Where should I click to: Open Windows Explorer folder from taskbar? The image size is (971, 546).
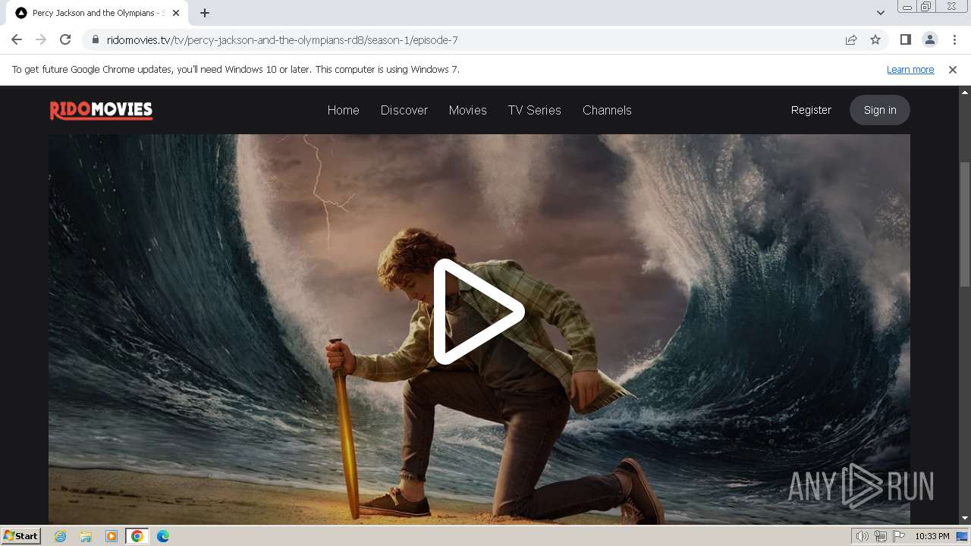click(86, 536)
